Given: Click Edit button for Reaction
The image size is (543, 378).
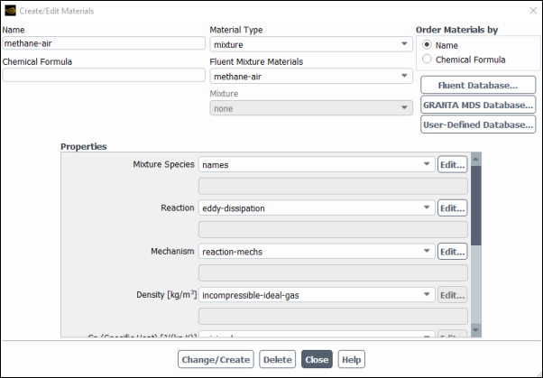Looking at the screenshot, I should [x=452, y=208].
